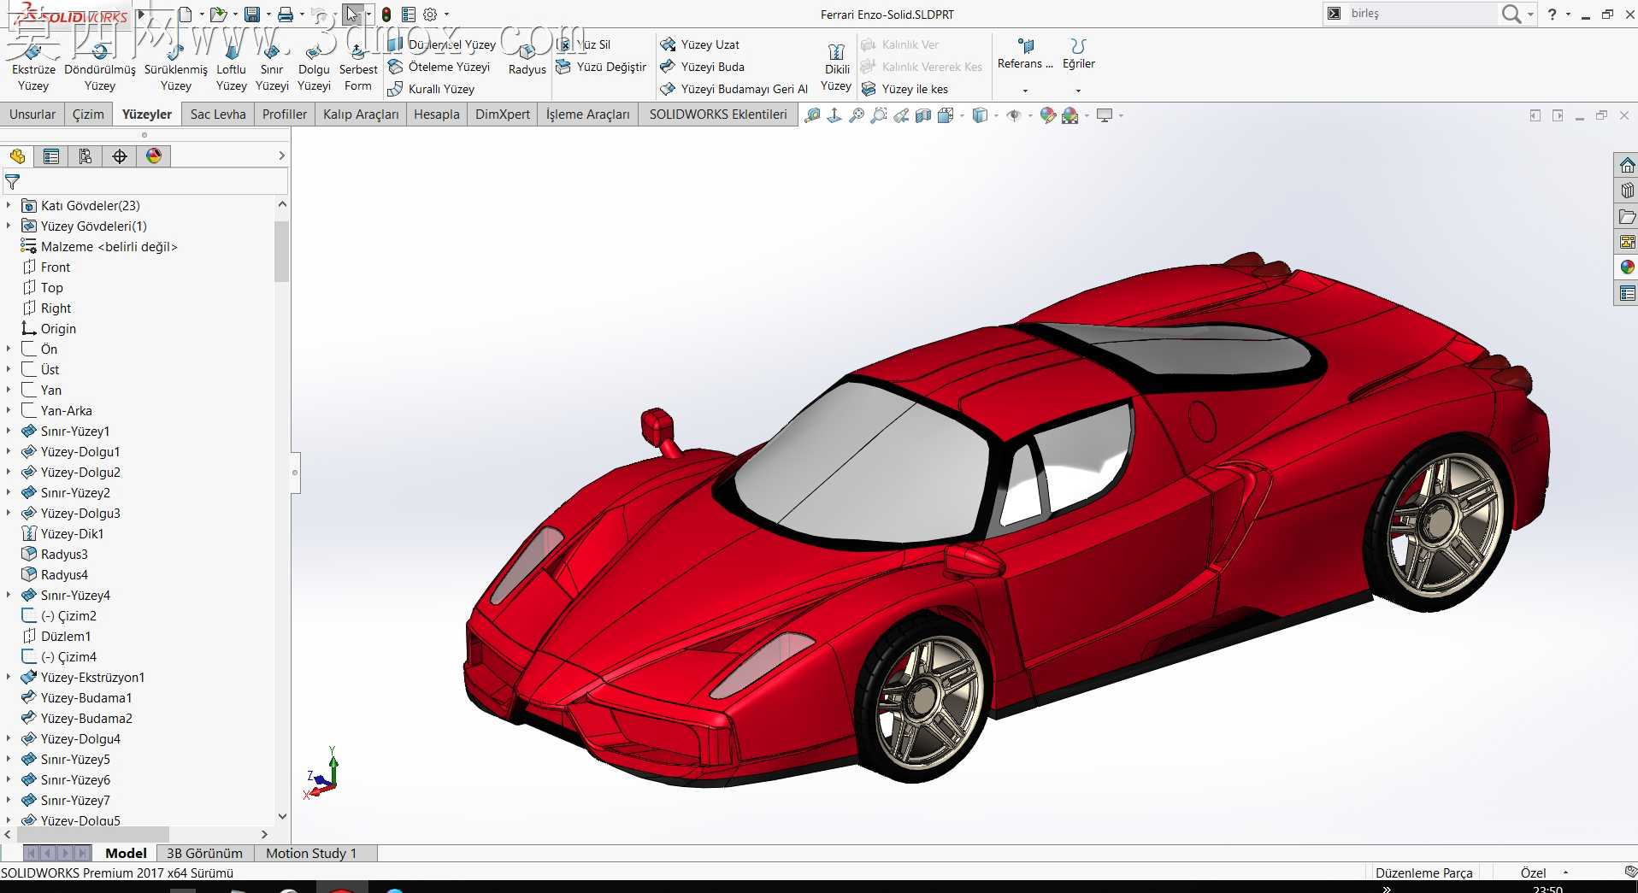The width and height of the screenshot is (1638, 893).
Task: Open View Settings monitor icon
Action: tap(1105, 115)
